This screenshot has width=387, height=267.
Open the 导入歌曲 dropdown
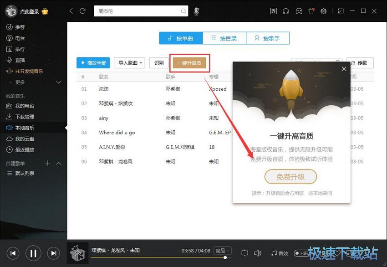(x=130, y=63)
